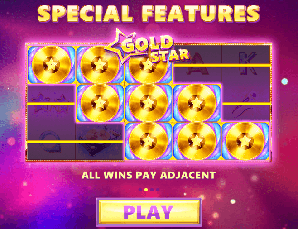Click the dimmed microphone symbol
This screenshot has width=298, height=229.
246,103
